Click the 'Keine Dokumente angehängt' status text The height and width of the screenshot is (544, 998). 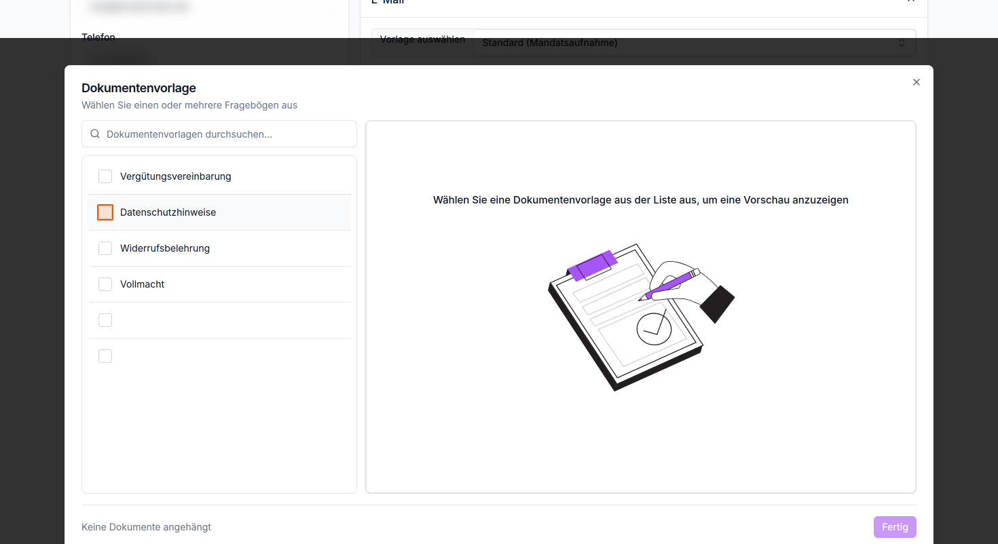147,527
